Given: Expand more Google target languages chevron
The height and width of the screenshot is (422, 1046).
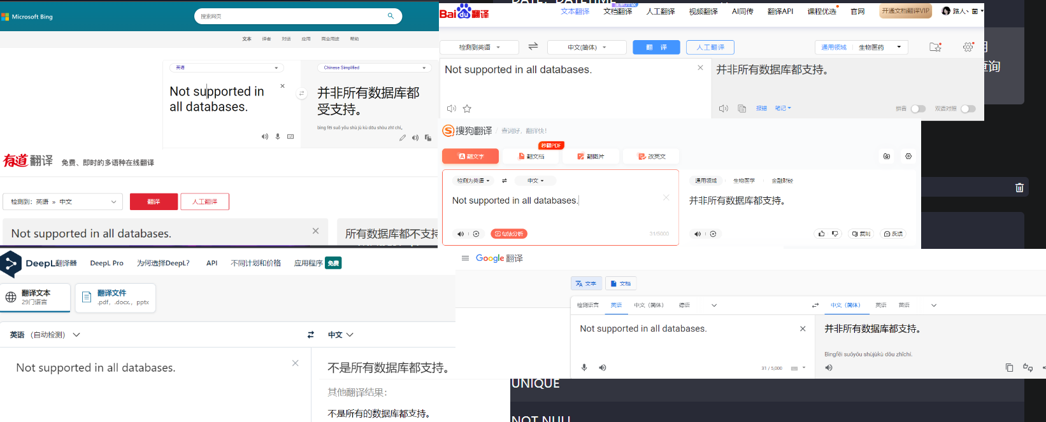Looking at the screenshot, I should [x=934, y=306].
